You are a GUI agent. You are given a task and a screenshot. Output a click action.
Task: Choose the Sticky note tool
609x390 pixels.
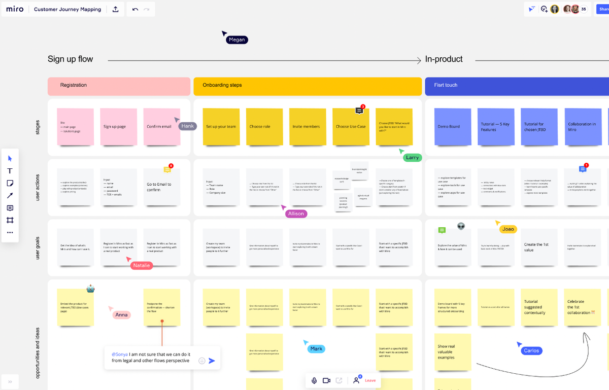coord(10,183)
